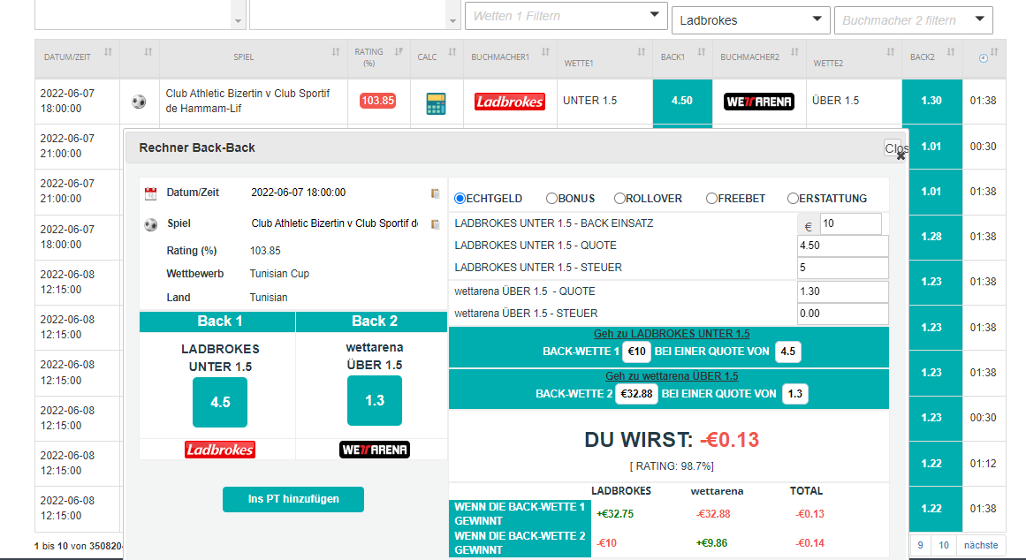
Task: Go to page 10 in pagination
Action: point(944,545)
